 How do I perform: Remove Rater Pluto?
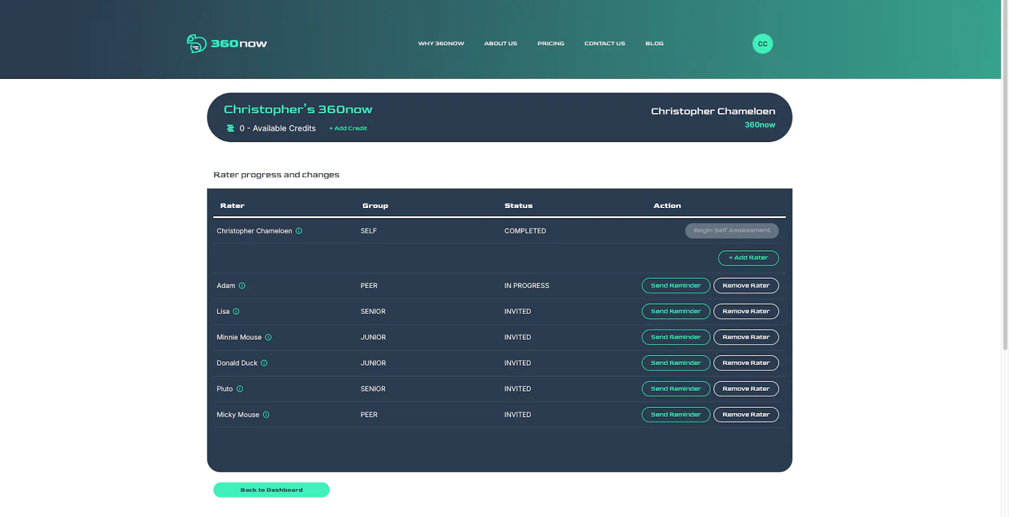point(746,389)
